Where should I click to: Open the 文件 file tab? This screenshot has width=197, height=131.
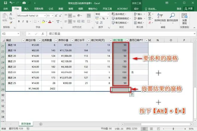(6, 9)
